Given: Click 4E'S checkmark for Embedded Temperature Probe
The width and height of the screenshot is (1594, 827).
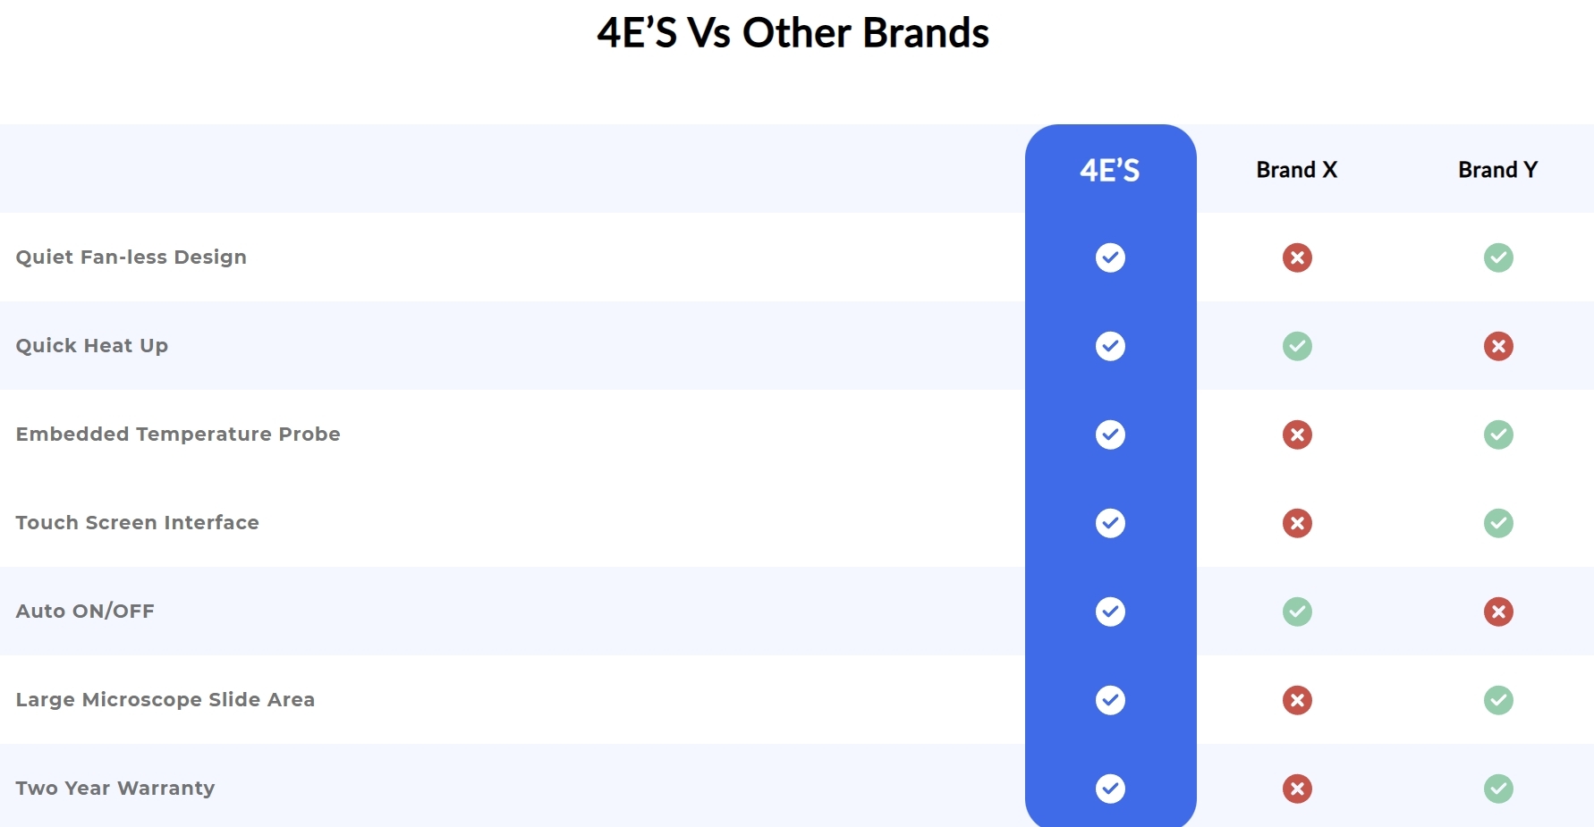Looking at the screenshot, I should click(1110, 435).
